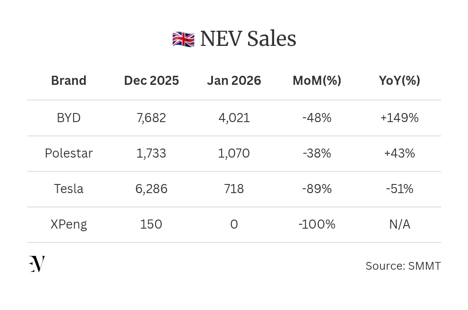Click XPeng's N/A YoY cell
The height and width of the screenshot is (310, 468).
click(x=399, y=224)
